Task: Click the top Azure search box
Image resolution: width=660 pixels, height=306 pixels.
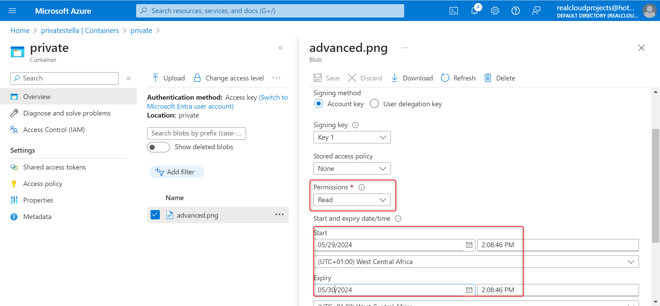Action: click(x=270, y=11)
